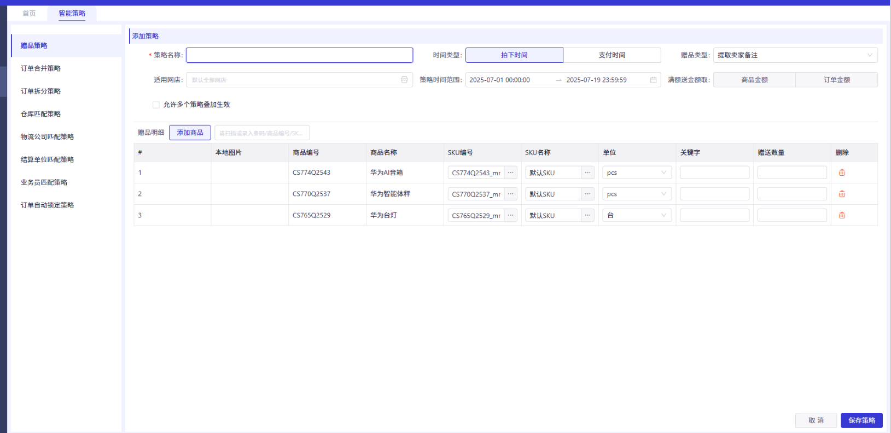Open SKU编号 picker for CS765Q2529 row
This screenshot has width=891, height=433.
point(510,215)
